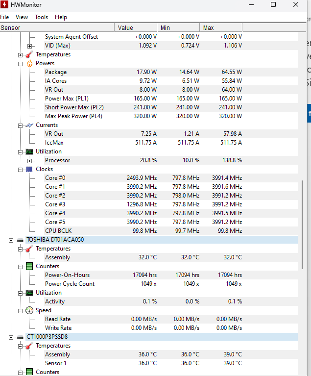Click the drive icon beside TOSHIBA DT01ACA050
Screen dimensions: 311x376
pyautogui.click(x=20, y=240)
